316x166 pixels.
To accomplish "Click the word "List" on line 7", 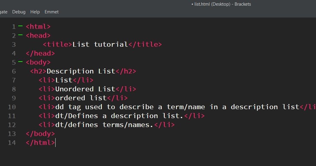I will (x=64, y=80).
